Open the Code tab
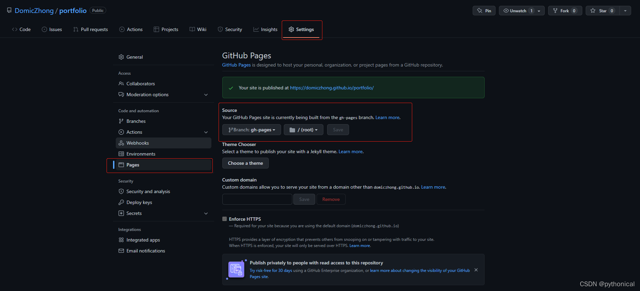Image resolution: width=640 pixels, height=291 pixels. click(x=21, y=29)
